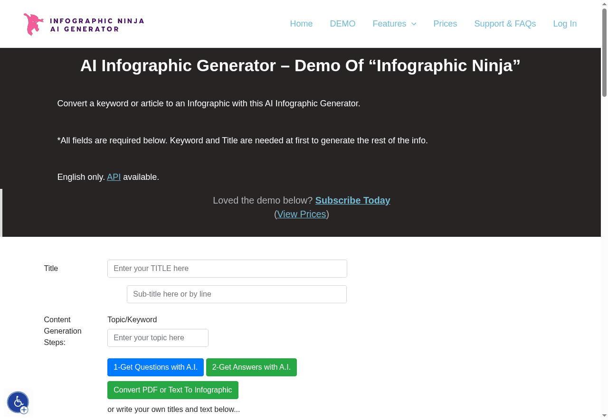Click 'Convert PDF or Text To Infographic'

[172, 390]
